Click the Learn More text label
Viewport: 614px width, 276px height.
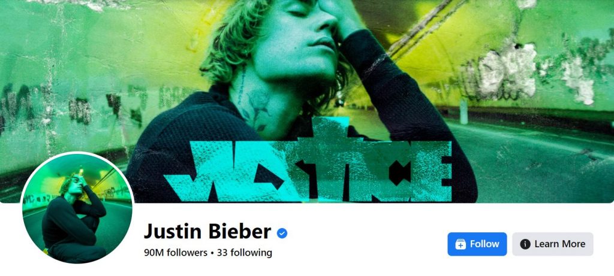(560, 244)
